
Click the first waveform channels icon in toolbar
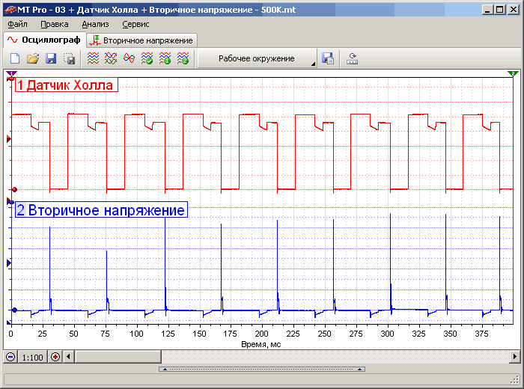click(x=94, y=58)
